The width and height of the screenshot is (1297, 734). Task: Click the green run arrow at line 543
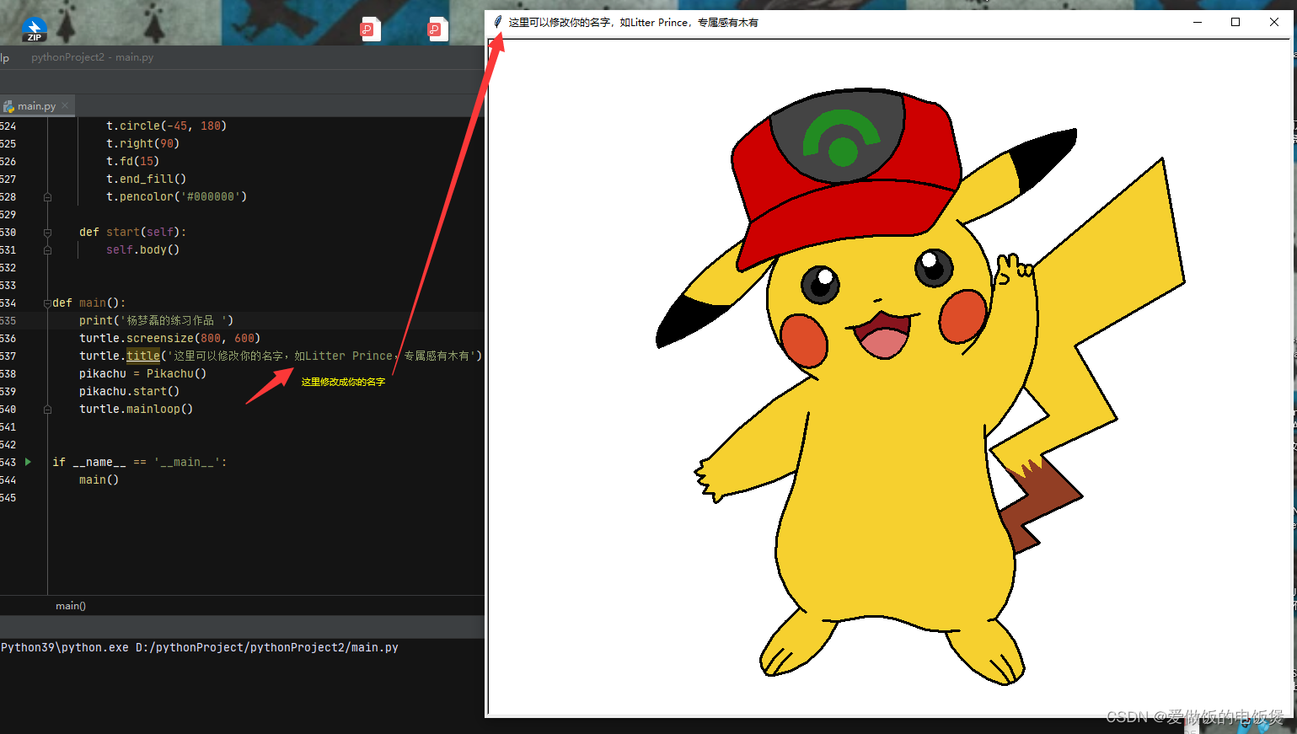[29, 462]
